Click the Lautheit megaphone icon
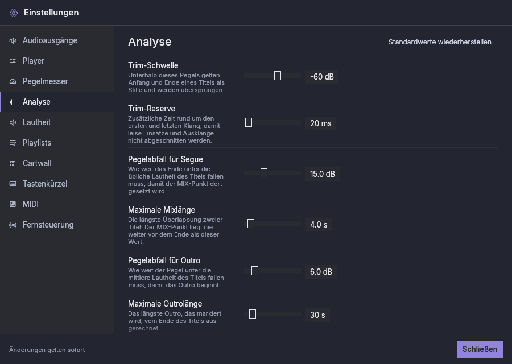 13,122
